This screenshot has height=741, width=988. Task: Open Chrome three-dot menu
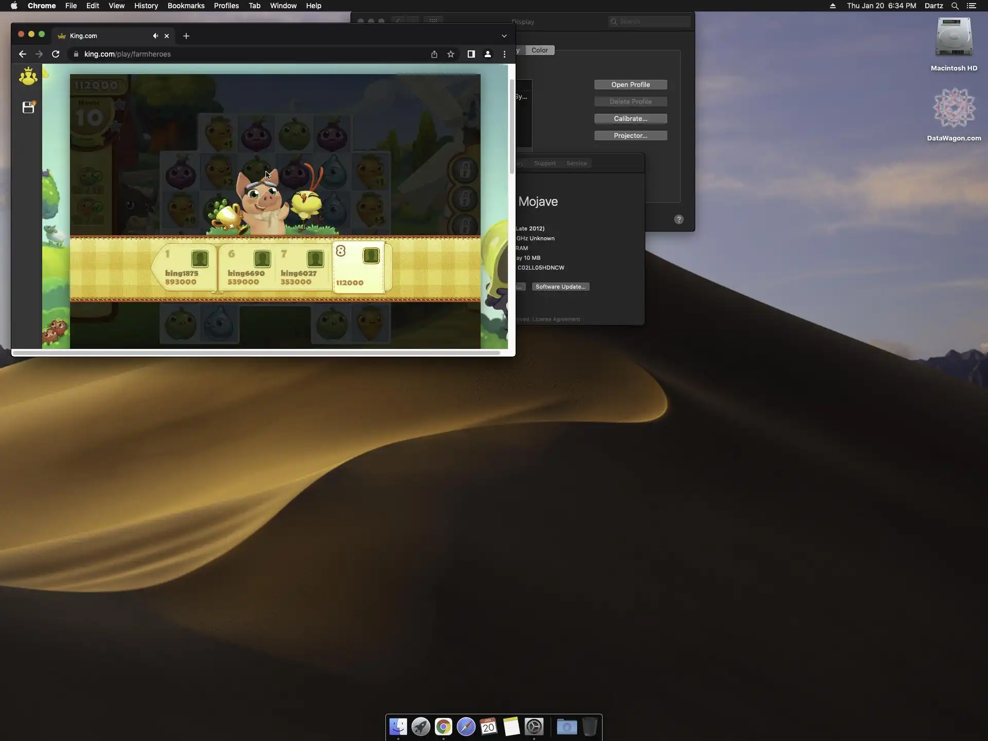point(504,54)
